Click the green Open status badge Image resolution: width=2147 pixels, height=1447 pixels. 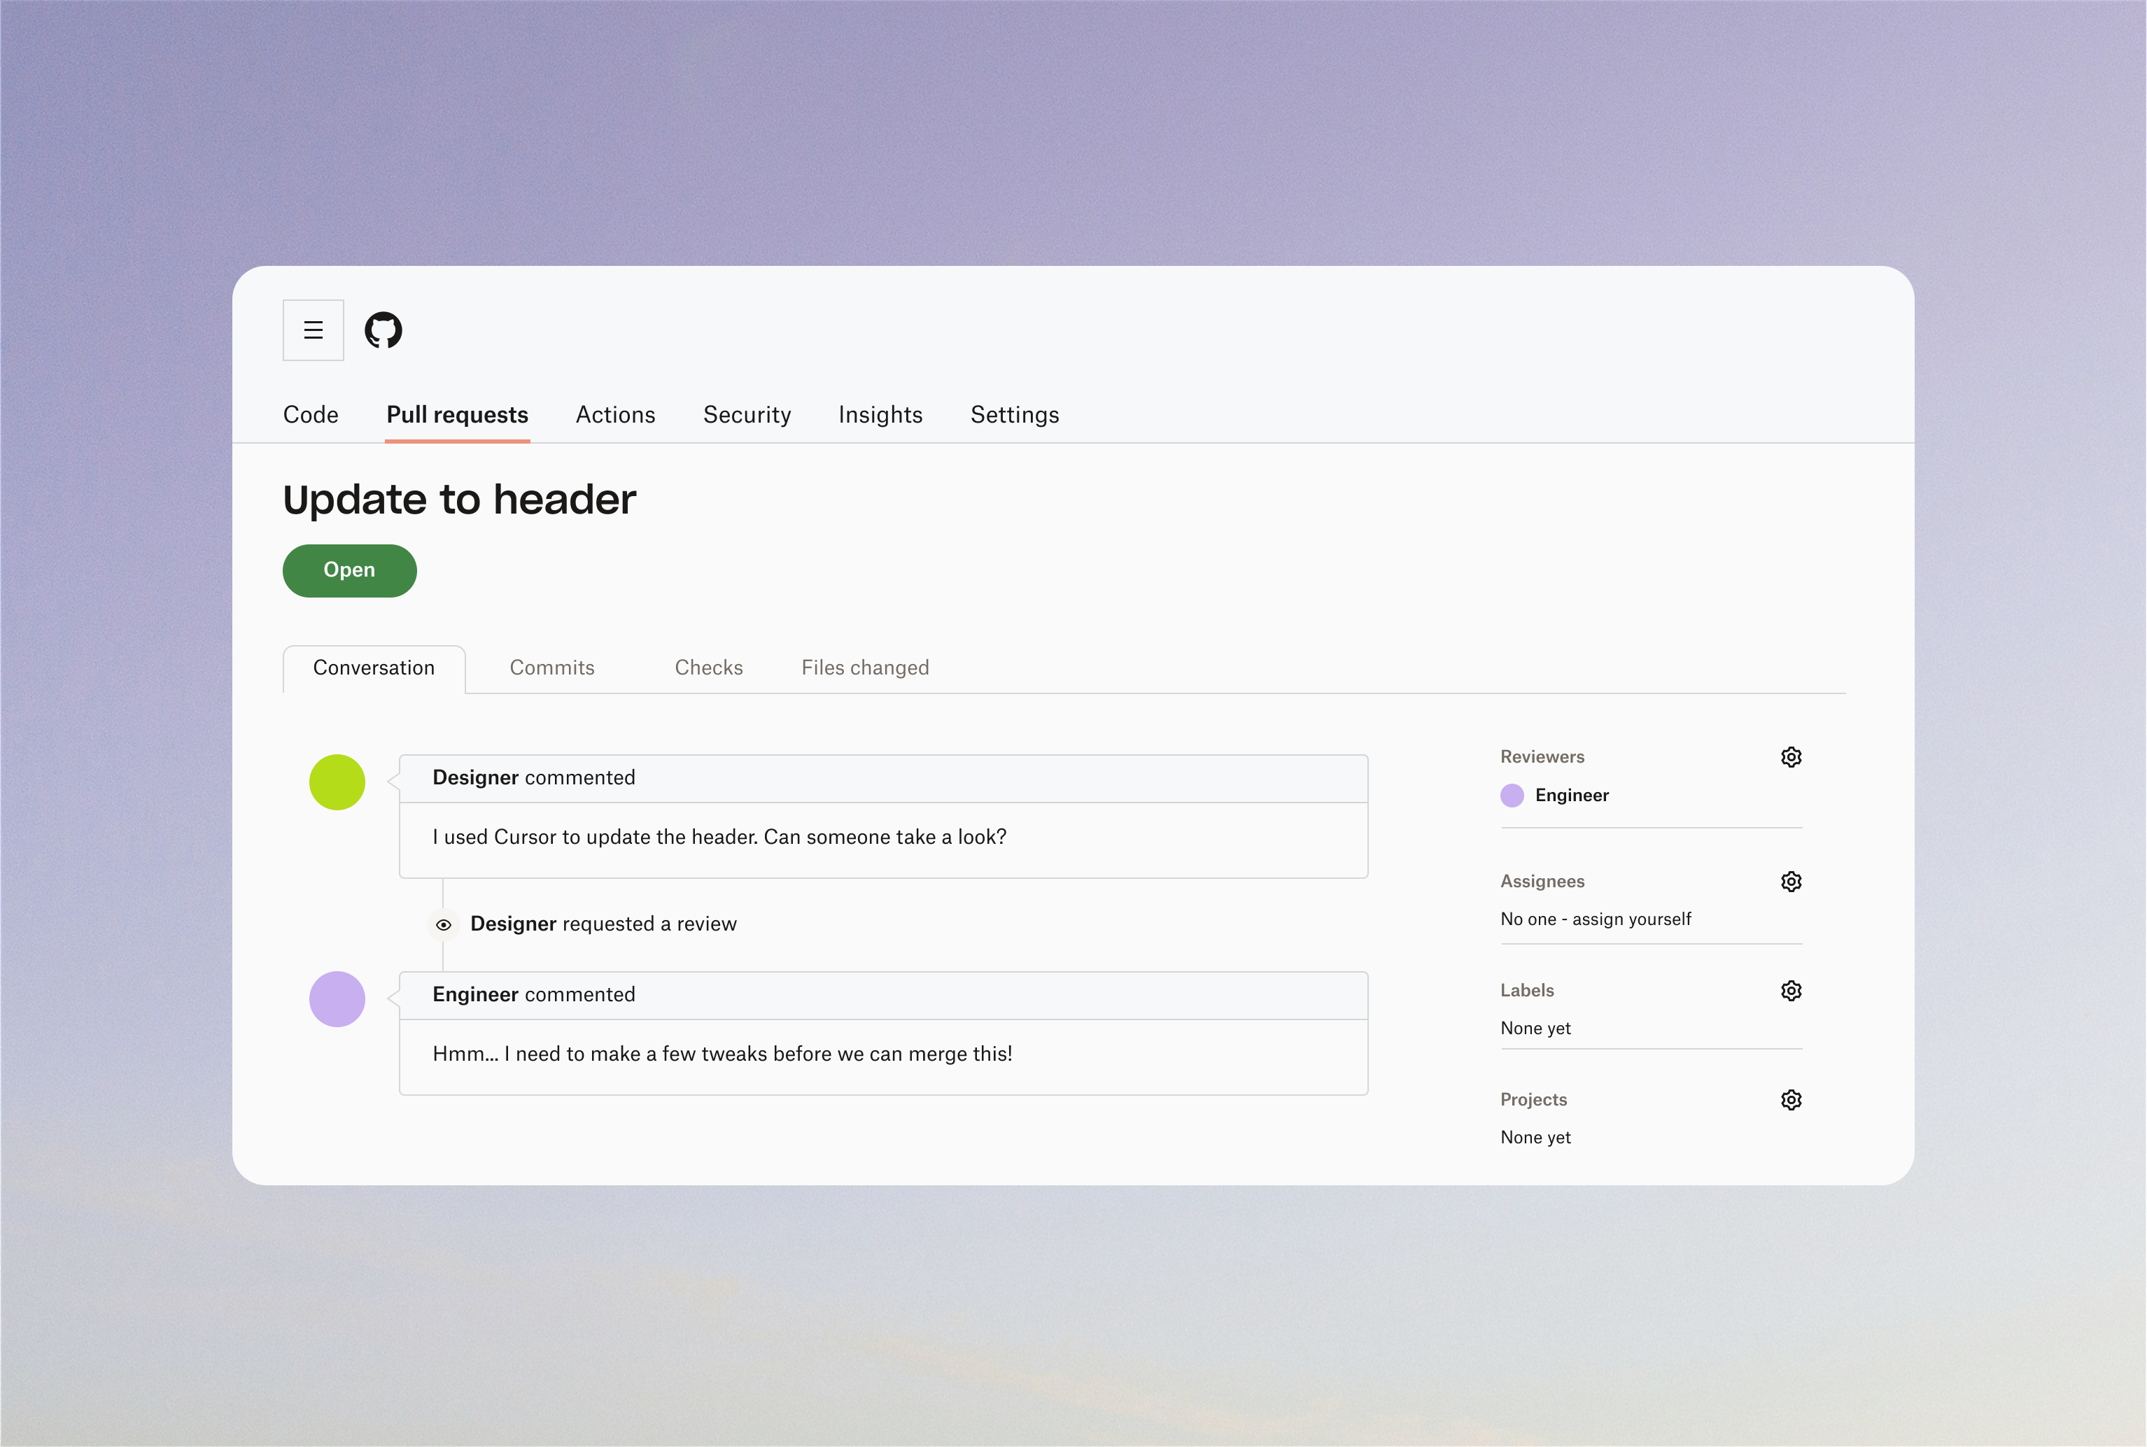(350, 570)
